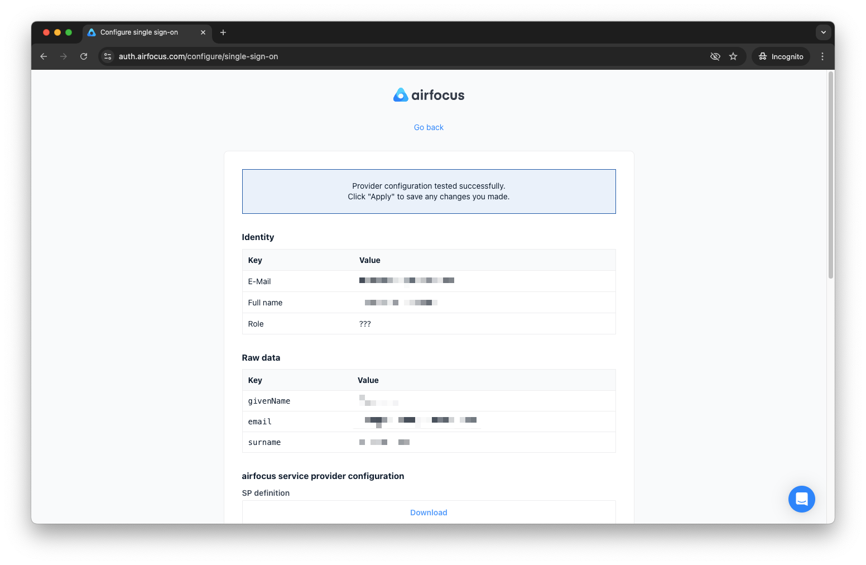Expand the browser tab overview arrow
The width and height of the screenshot is (866, 565).
click(x=823, y=32)
